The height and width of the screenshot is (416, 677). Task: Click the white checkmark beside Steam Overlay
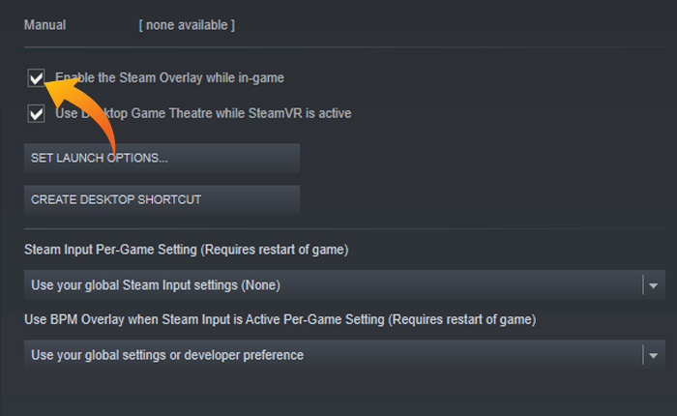pos(37,77)
